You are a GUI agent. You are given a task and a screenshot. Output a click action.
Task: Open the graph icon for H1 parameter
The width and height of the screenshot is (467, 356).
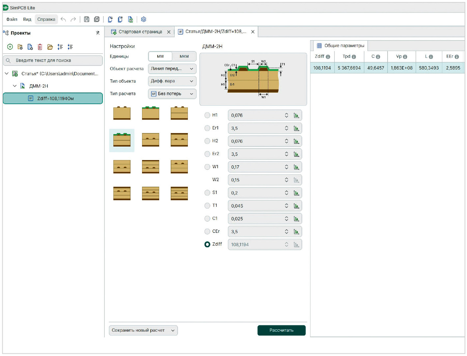(296, 116)
